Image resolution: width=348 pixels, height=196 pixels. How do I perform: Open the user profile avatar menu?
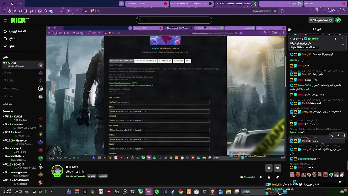tap(338, 20)
